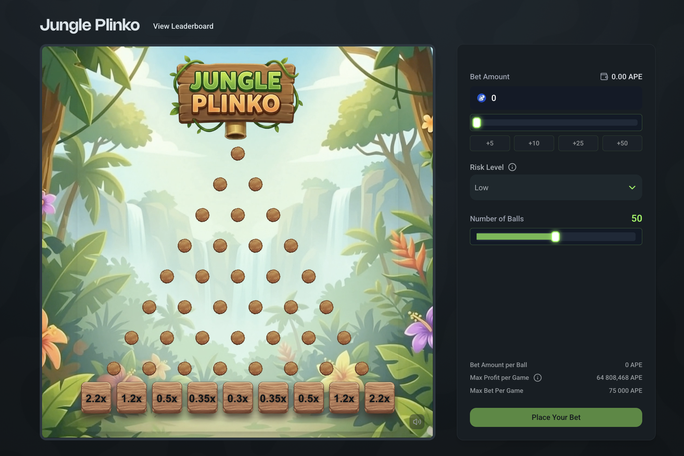Screen dimensions: 684x456
Task: Add +50 to the bet amount
Action: coord(622,143)
